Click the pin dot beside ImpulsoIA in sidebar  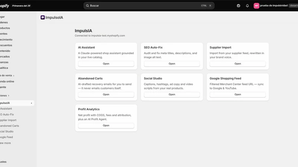point(31,103)
